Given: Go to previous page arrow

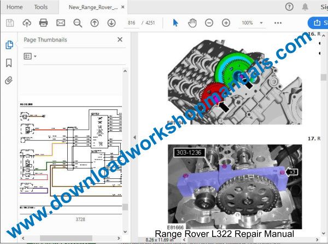Looking at the screenshot, I should (x=95, y=23).
